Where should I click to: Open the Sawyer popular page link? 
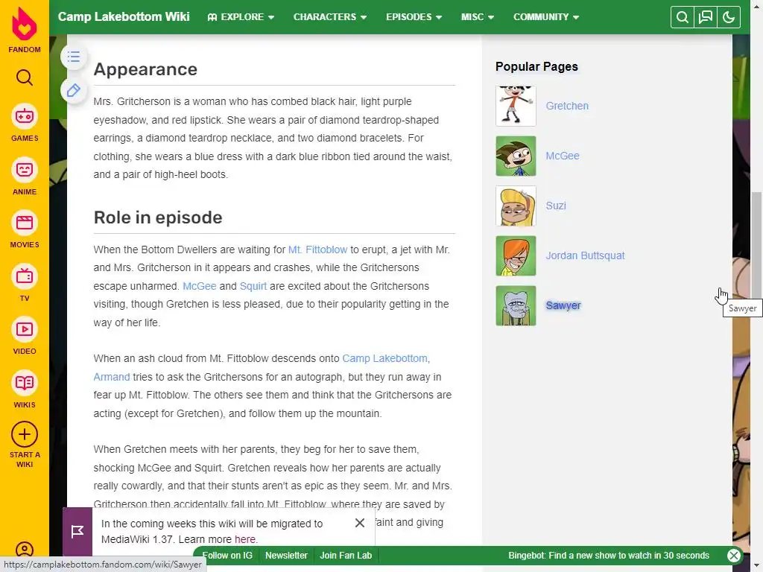coord(563,305)
